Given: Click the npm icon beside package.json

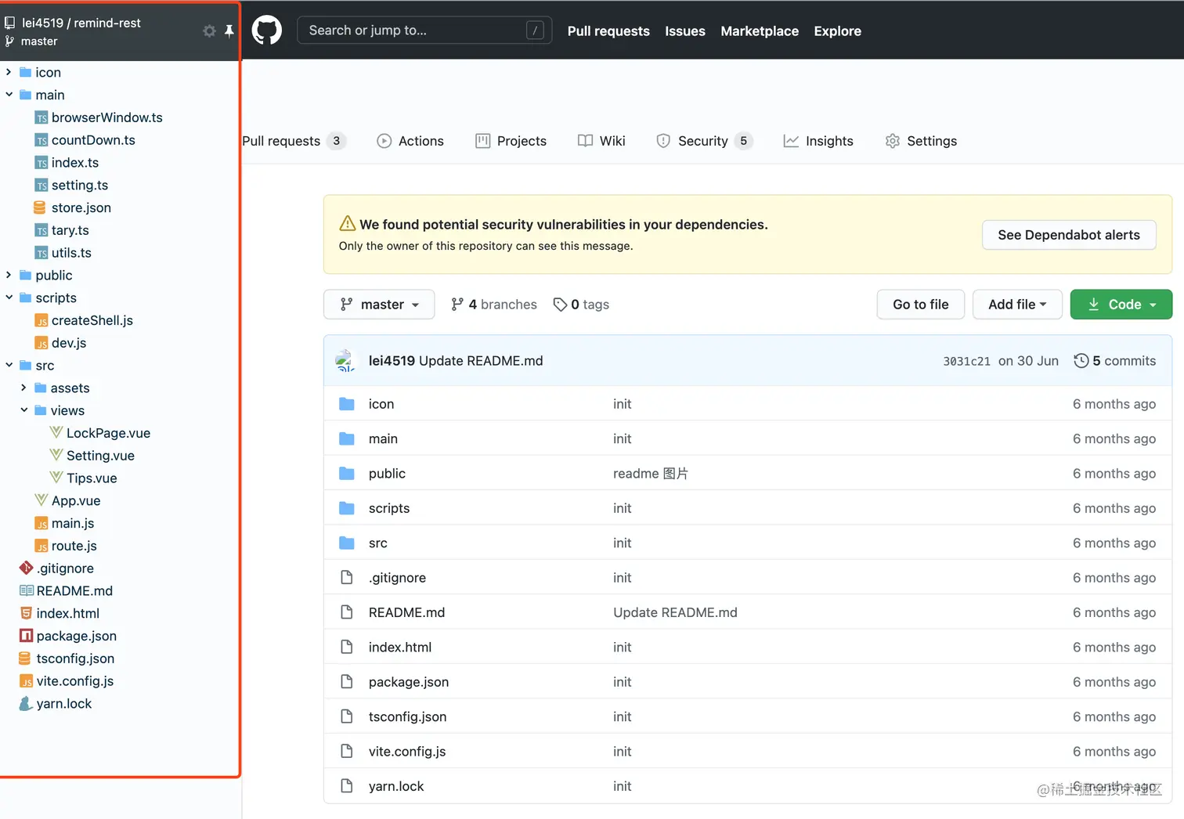Looking at the screenshot, I should click(26, 636).
